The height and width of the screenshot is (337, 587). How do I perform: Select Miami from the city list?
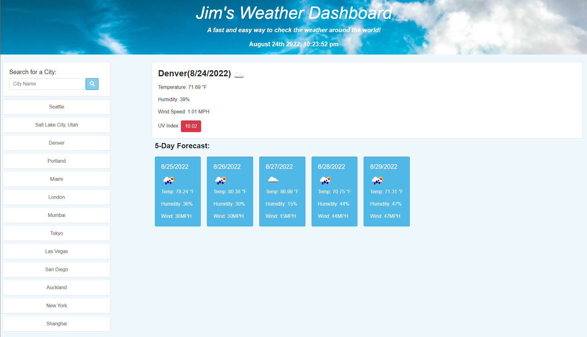[56, 179]
